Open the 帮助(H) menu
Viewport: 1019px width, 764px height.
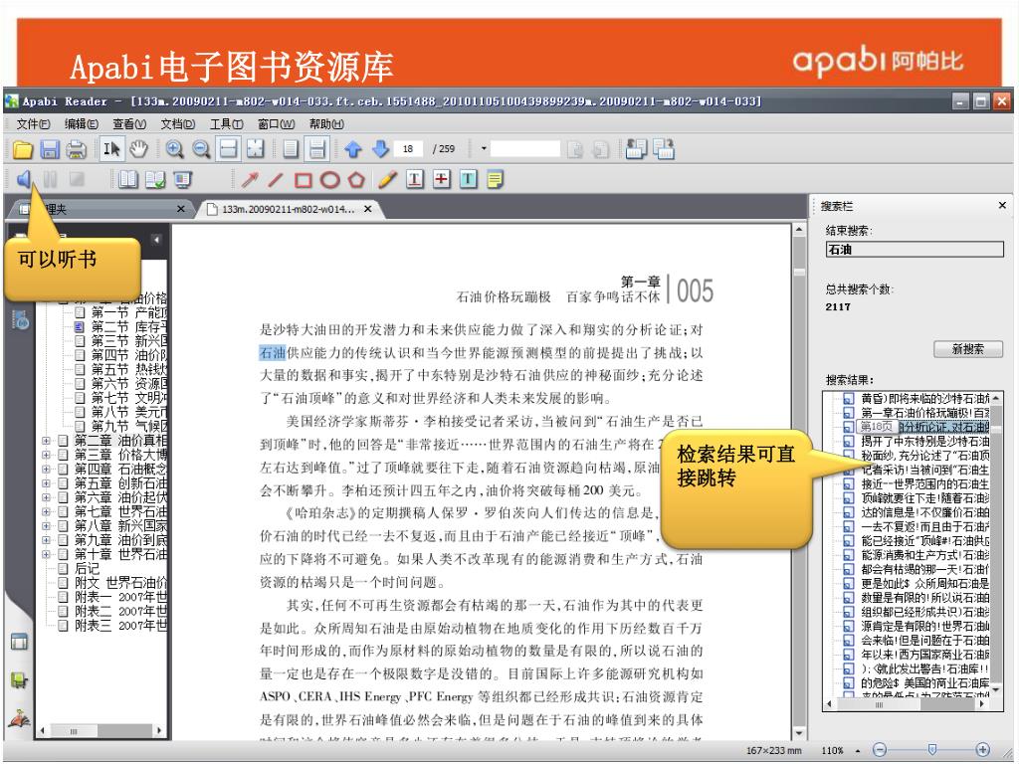pos(326,123)
